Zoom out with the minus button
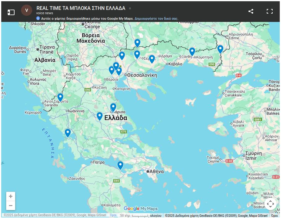 [11, 205]
